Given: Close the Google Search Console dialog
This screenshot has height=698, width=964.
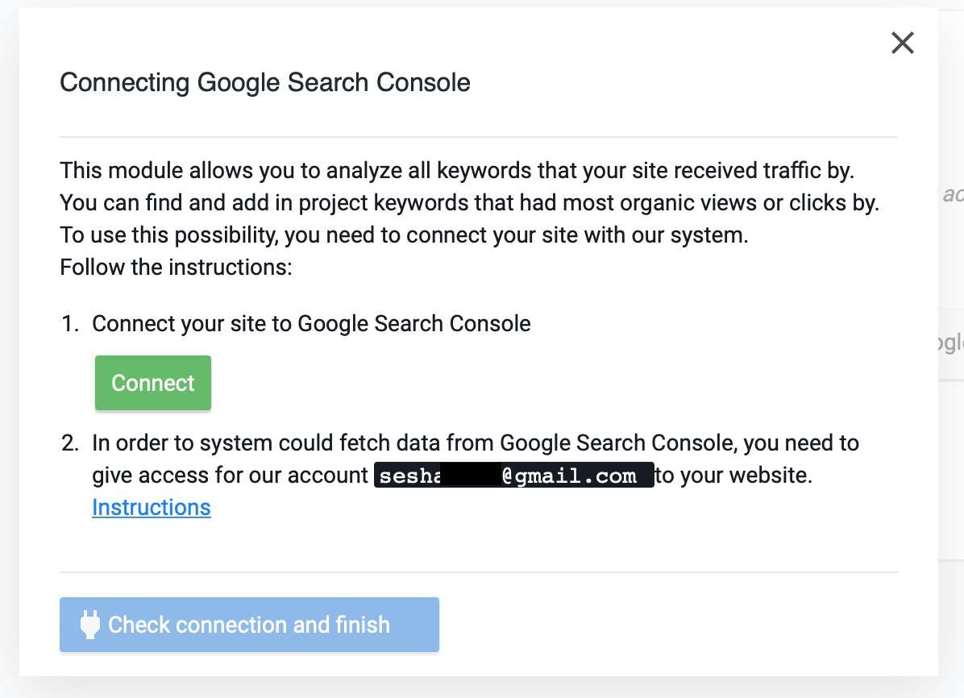Looking at the screenshot, I should [903, 43].
